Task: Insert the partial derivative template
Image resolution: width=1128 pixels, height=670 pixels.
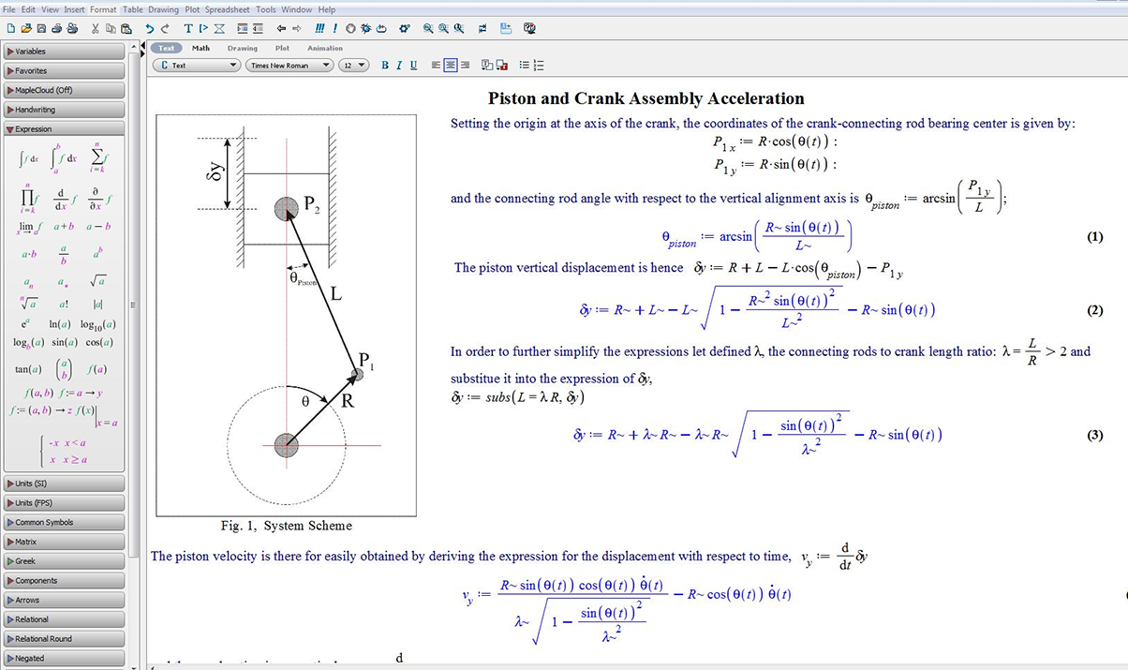Action: tap(99, 199)
